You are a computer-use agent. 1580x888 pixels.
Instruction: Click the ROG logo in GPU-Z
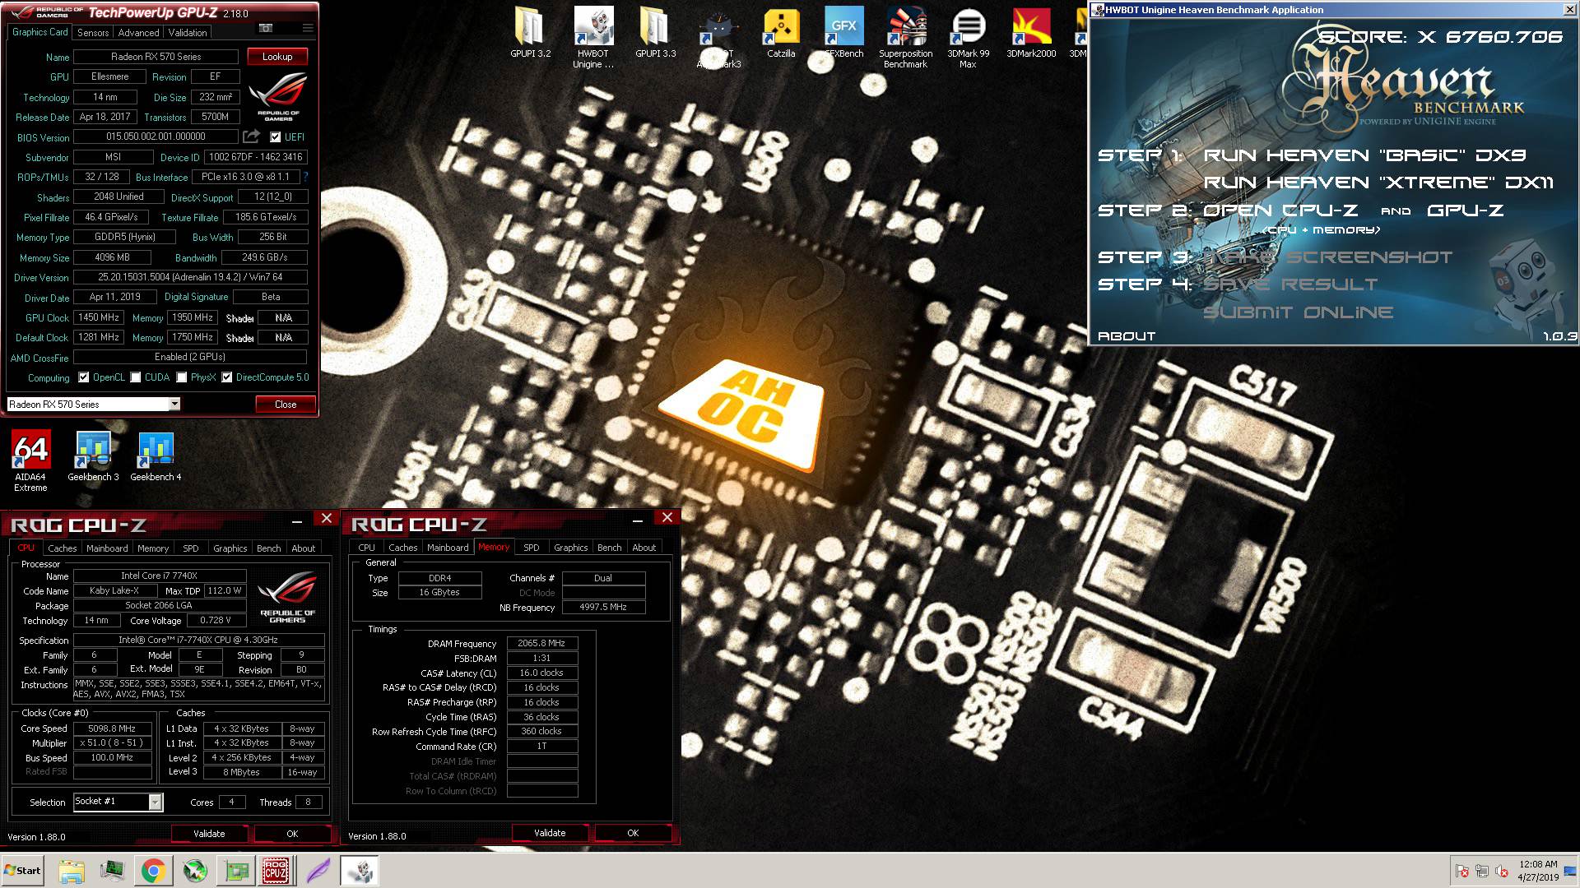278,97
